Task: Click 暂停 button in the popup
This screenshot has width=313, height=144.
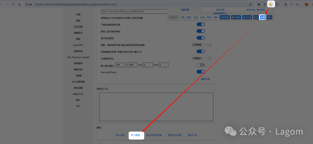Action: [256, 17]
